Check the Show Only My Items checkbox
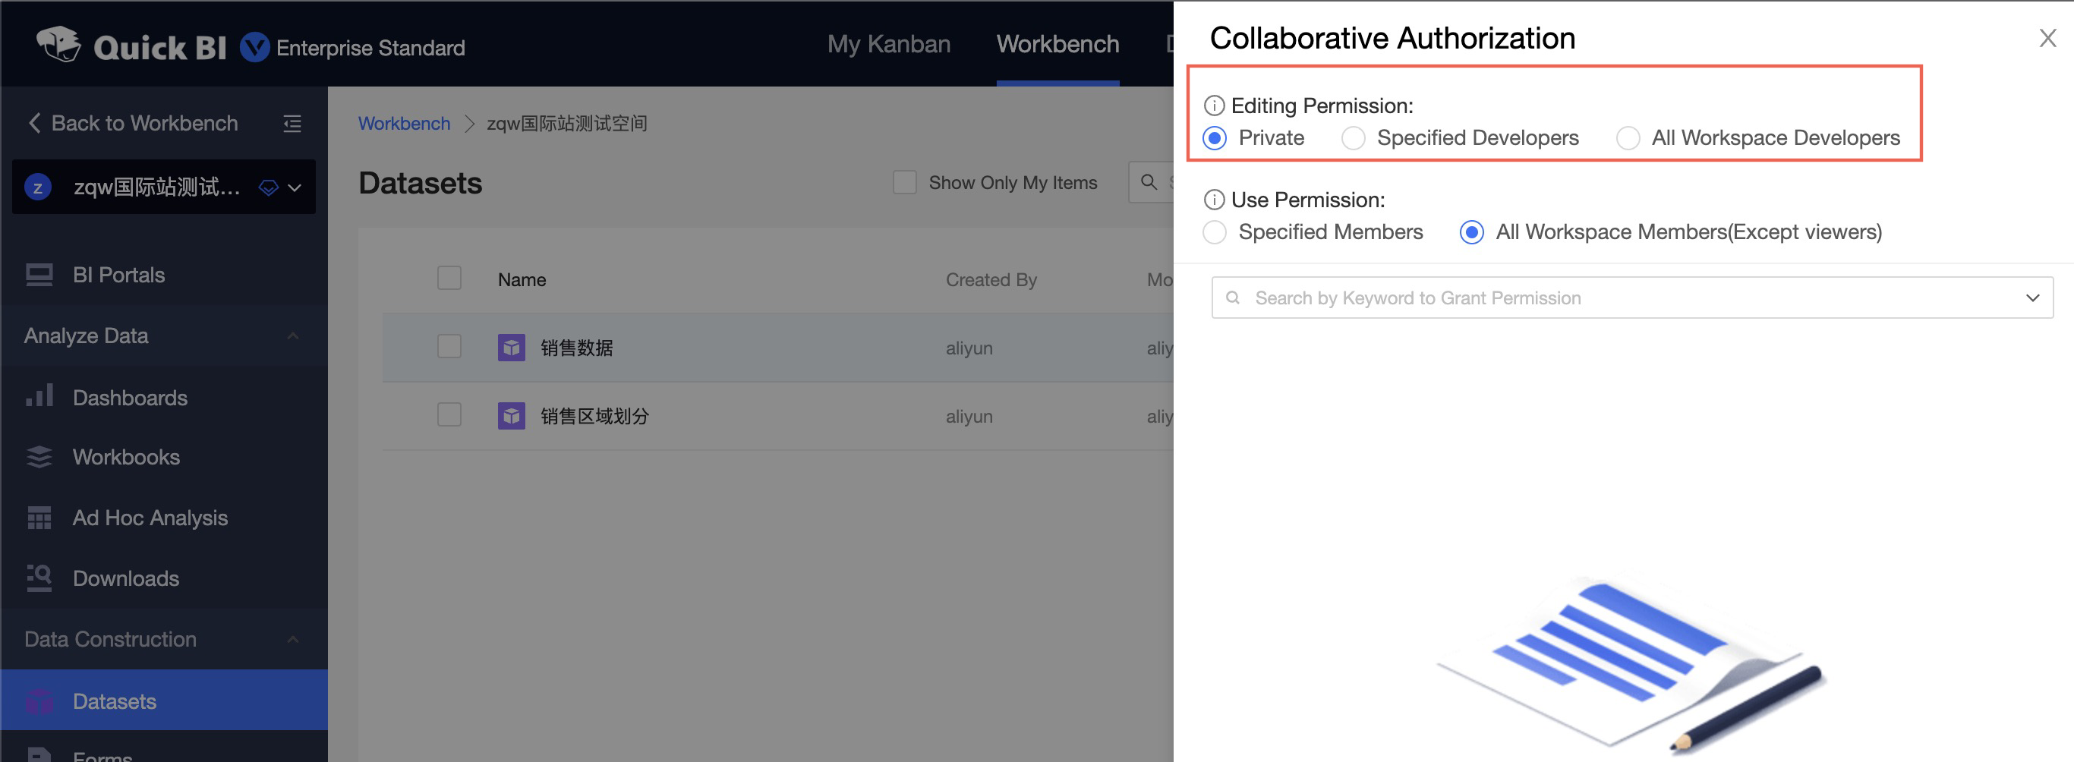The image size is (2074, 762). tap(904, 182)
